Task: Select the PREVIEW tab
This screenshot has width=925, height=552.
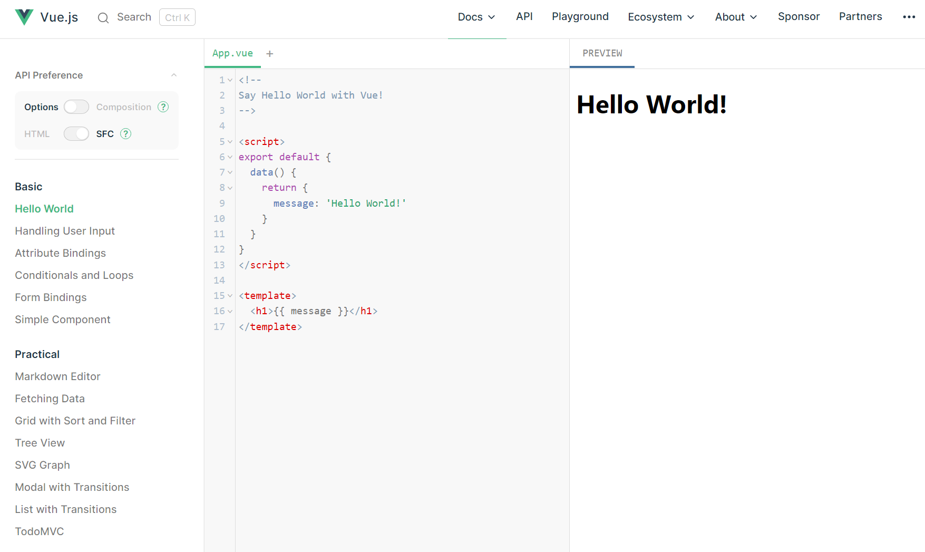Action: pos(602,53)
